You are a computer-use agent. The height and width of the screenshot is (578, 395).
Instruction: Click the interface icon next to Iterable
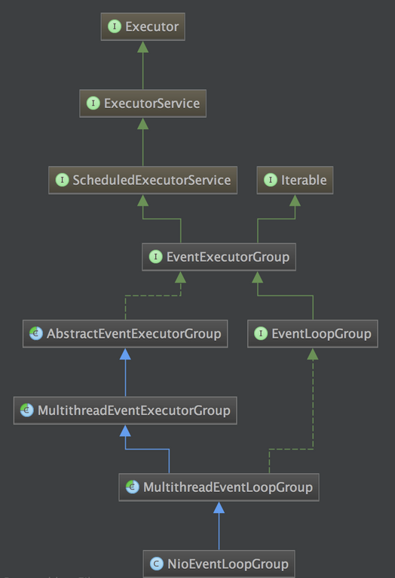271,180
